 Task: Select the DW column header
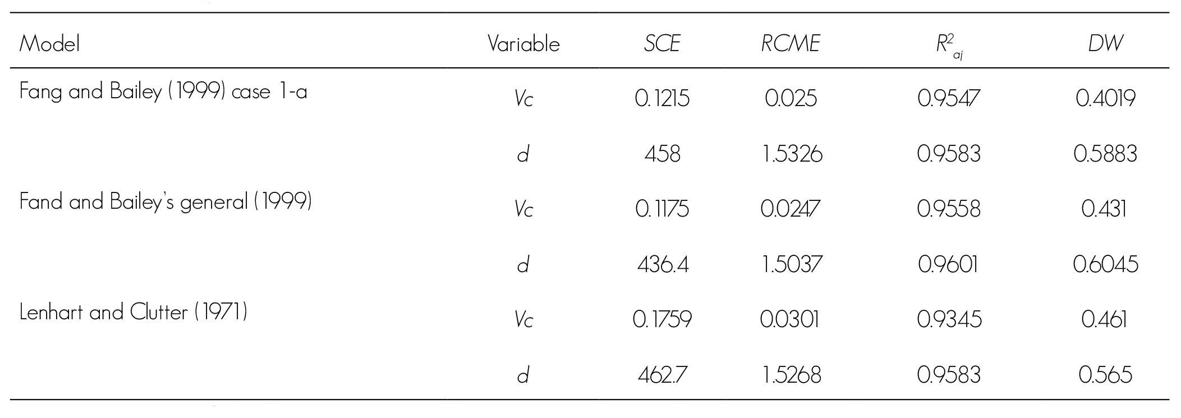pos(1105,44)
